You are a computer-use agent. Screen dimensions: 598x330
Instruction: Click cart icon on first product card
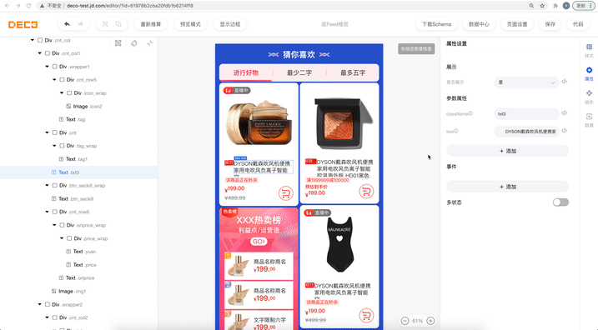(285, 193)
